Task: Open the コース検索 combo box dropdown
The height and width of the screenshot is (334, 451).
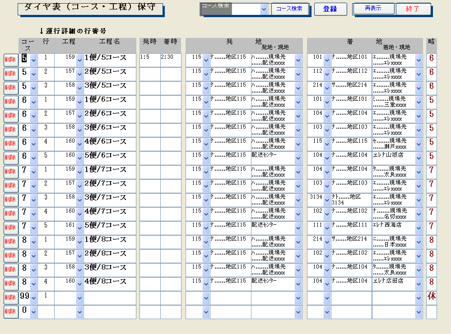Action: (264, 9)
